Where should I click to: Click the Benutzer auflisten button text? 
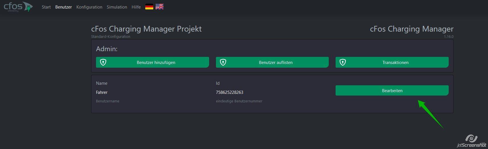276,63
